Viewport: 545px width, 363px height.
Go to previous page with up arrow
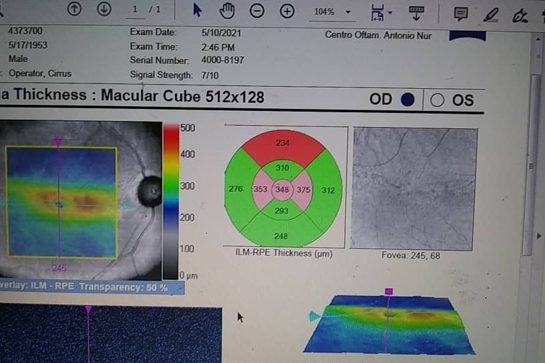click(75, 9)
